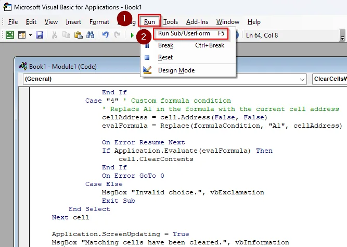The width and height of the screenshot is (347, 247).
Task: Click the Run menu
Action: click(x=149, y=22)
